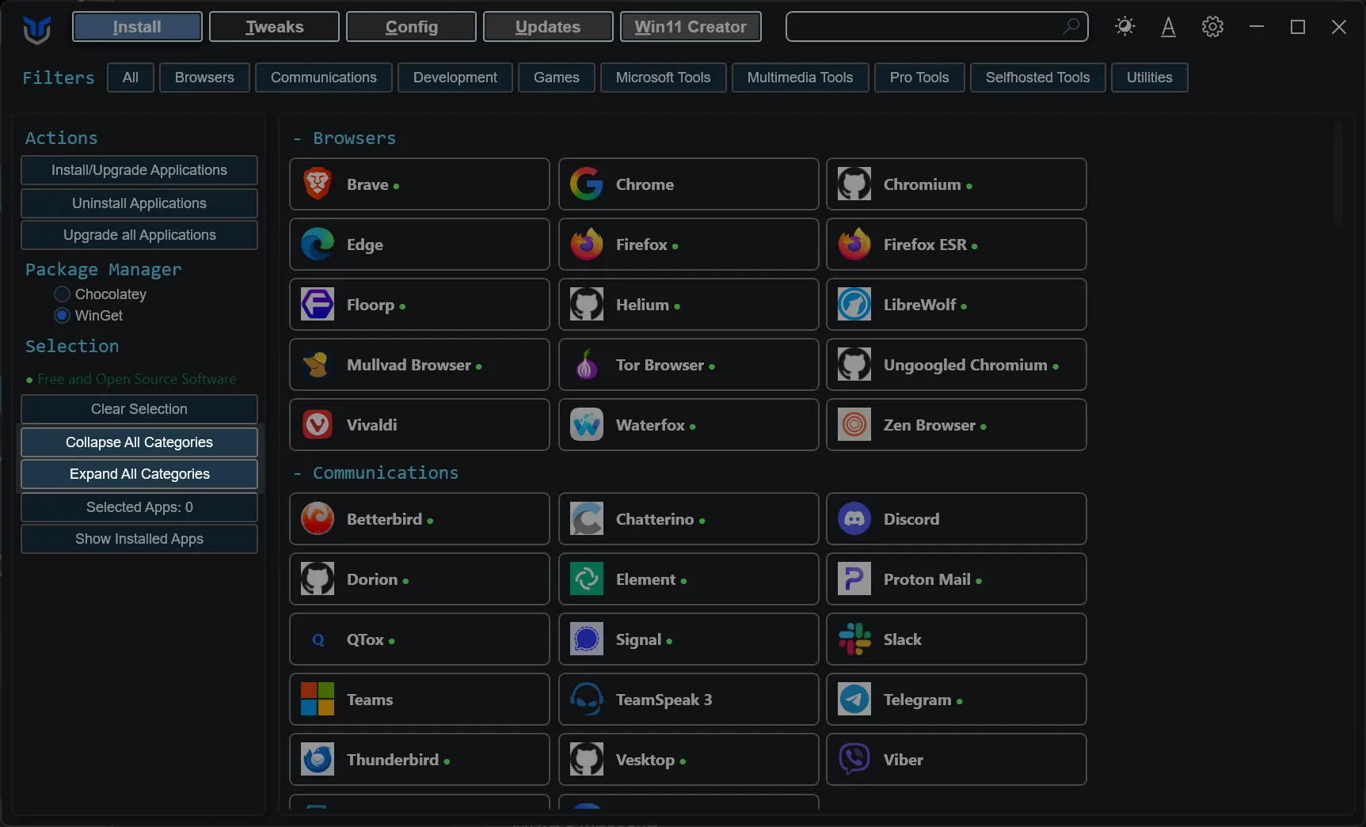Filter by Utilities
Screen dimensions: 1366x827
(1150, 78)
